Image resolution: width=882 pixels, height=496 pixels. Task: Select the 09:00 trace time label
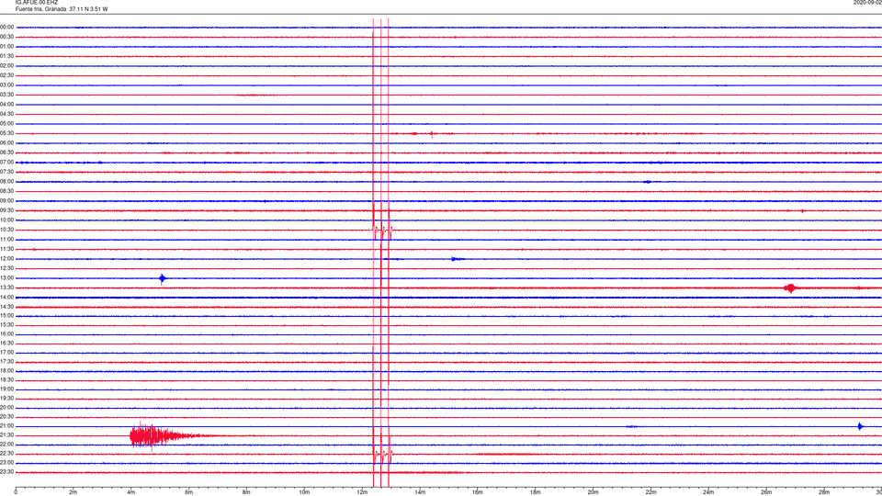pos(7,201)
